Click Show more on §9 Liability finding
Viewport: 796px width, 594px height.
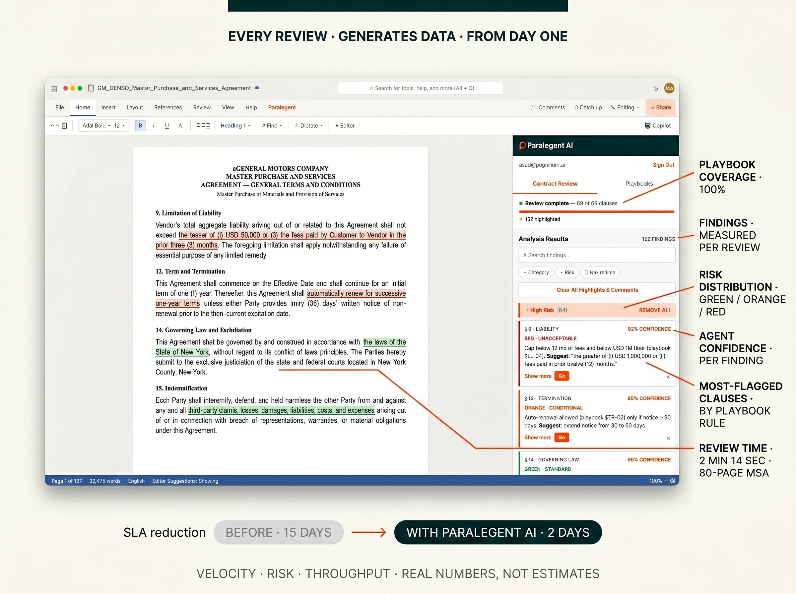tap(538, 376)
